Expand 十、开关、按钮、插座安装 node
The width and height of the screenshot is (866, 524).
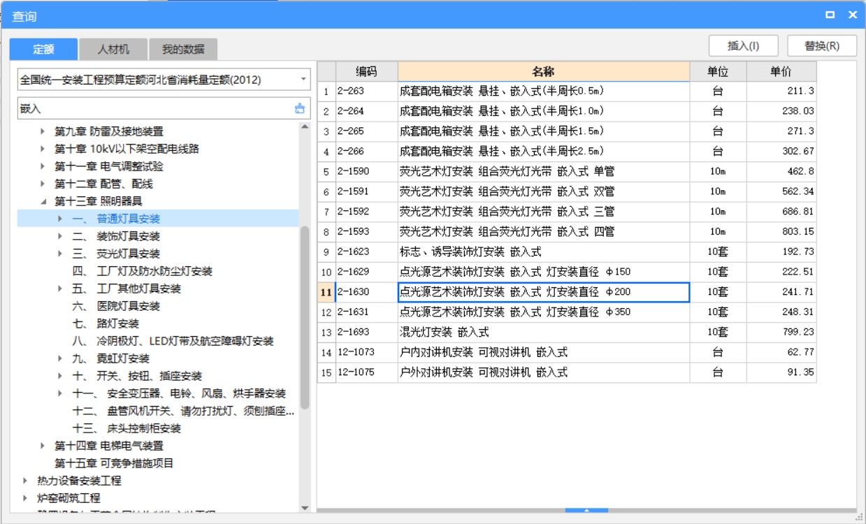coord(60,376)
